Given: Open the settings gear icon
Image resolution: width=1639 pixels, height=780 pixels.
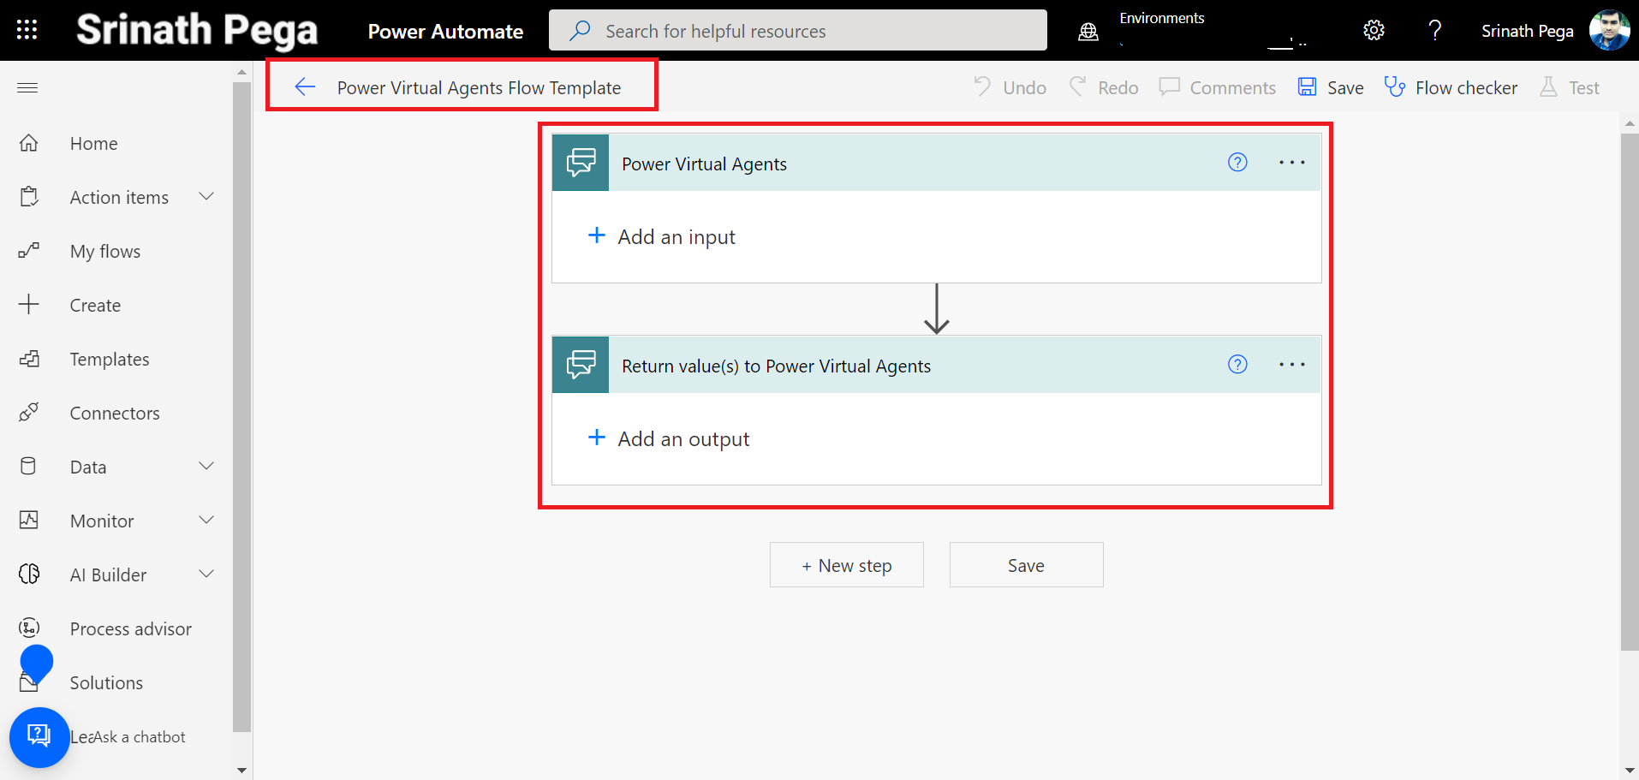Looking at the screenshot, I should 1373,31.
